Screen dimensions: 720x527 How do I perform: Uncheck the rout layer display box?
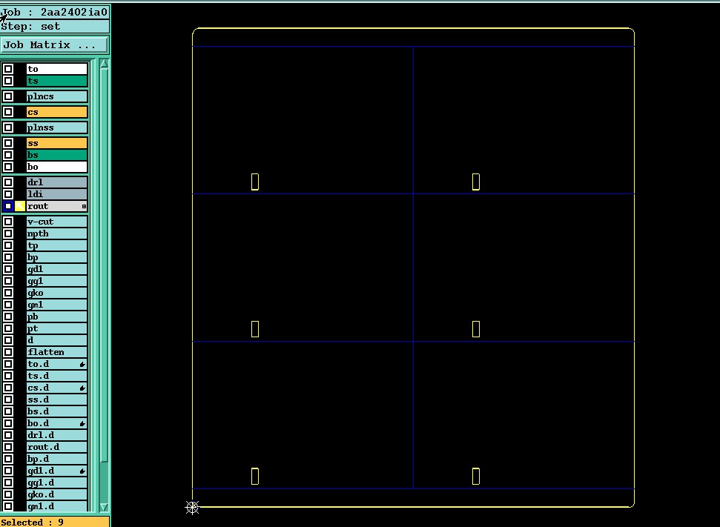coord(8,206)
